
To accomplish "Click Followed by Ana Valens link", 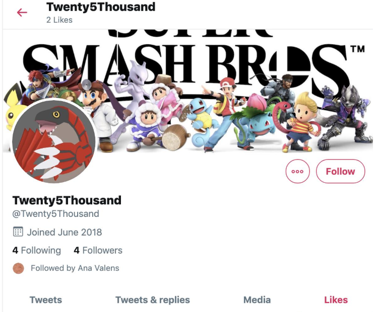I will (75, 268).
